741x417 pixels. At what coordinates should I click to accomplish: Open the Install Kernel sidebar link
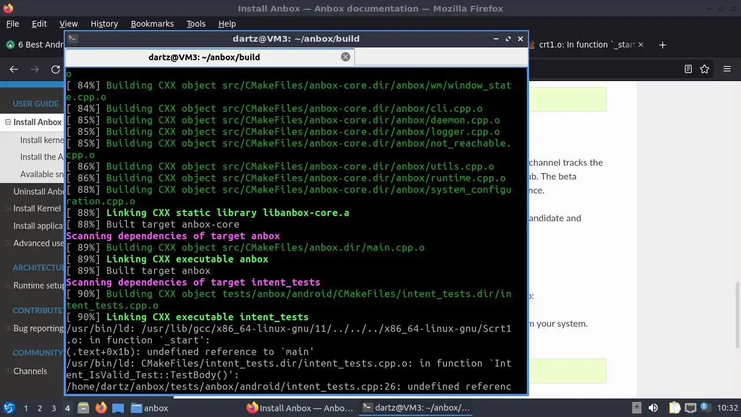[37, 209]
